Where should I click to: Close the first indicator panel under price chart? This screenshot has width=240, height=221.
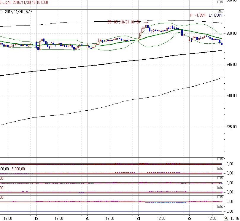222,159
